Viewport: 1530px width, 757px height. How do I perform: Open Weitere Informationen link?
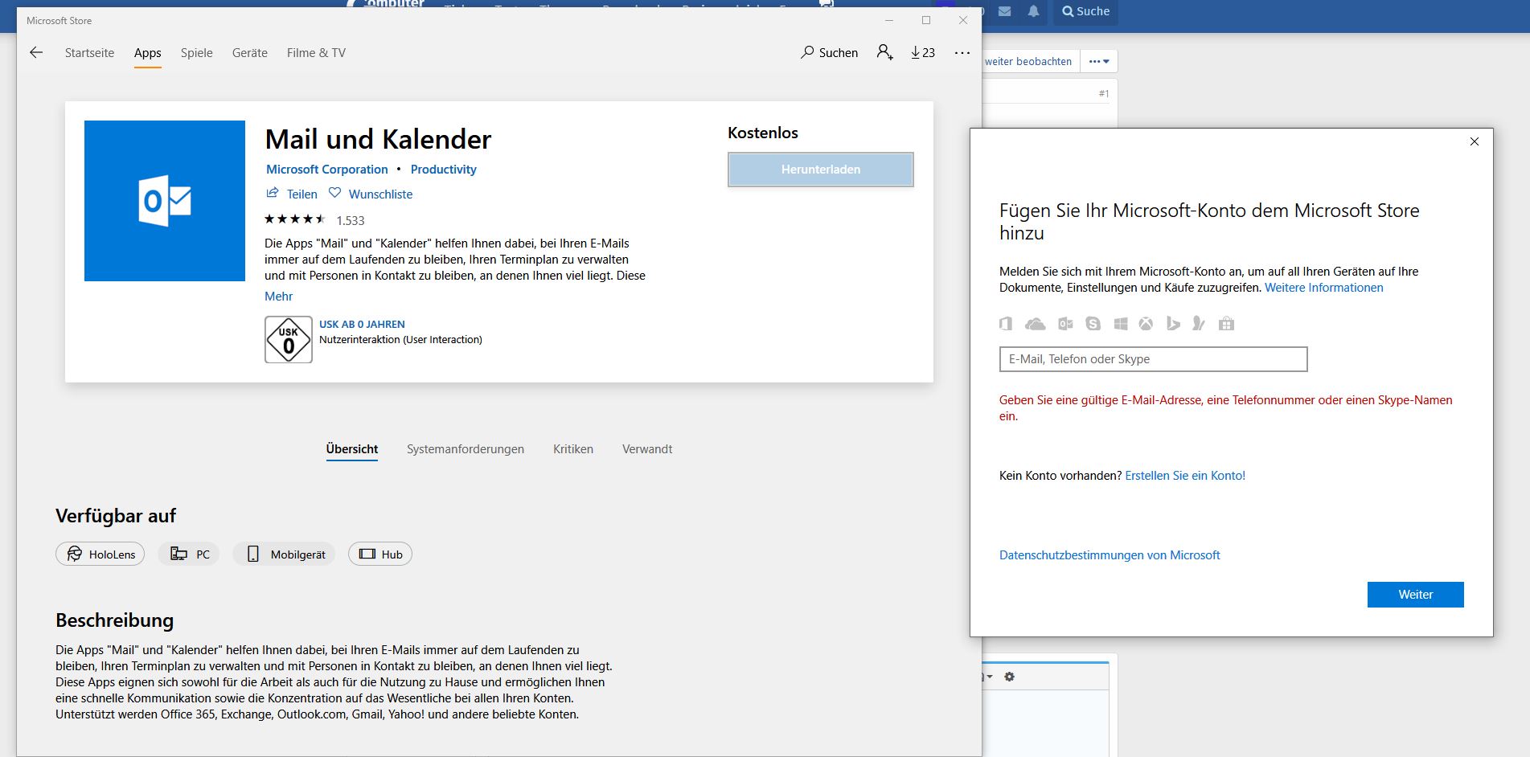tap(1323, 288)
